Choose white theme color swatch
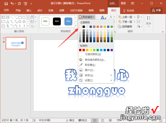Viewport: 166px width, 123px height. tap(80, 27)
